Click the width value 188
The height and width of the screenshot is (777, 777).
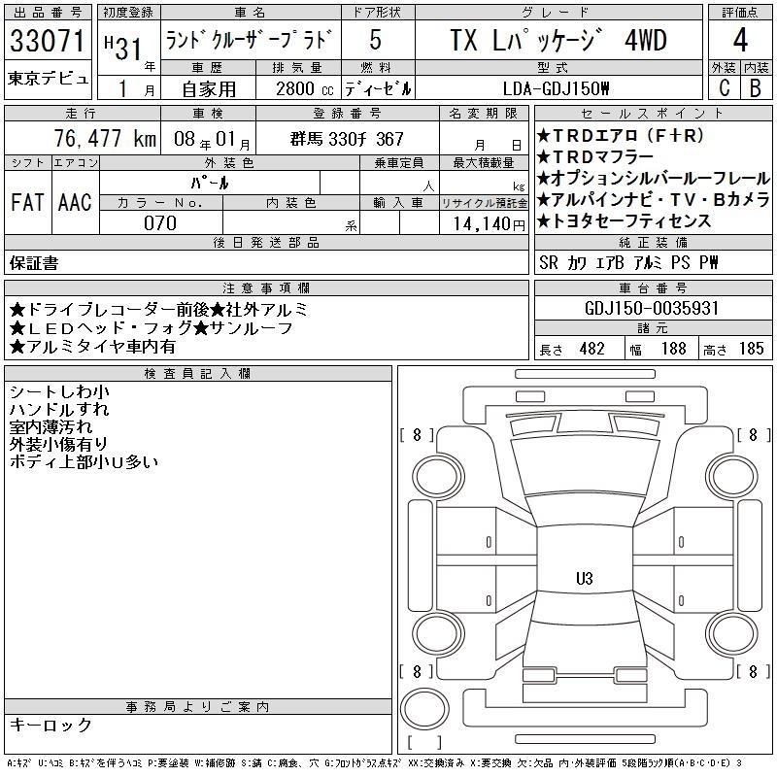(x=673, y=349)
